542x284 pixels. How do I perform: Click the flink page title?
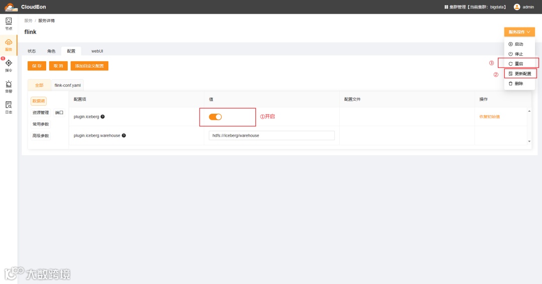(x=30, y=32)
